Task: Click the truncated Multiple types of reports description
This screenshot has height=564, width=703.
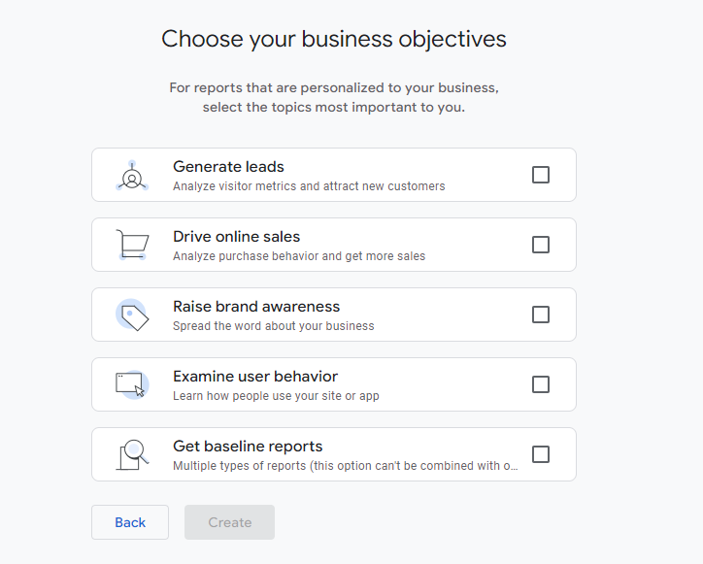Action: [x=346, y=466]
